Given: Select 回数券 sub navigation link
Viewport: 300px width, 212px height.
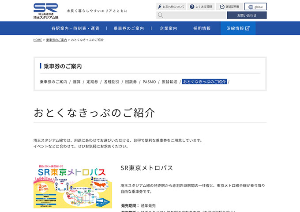Looking at the screenshot, I should point(131,82).
